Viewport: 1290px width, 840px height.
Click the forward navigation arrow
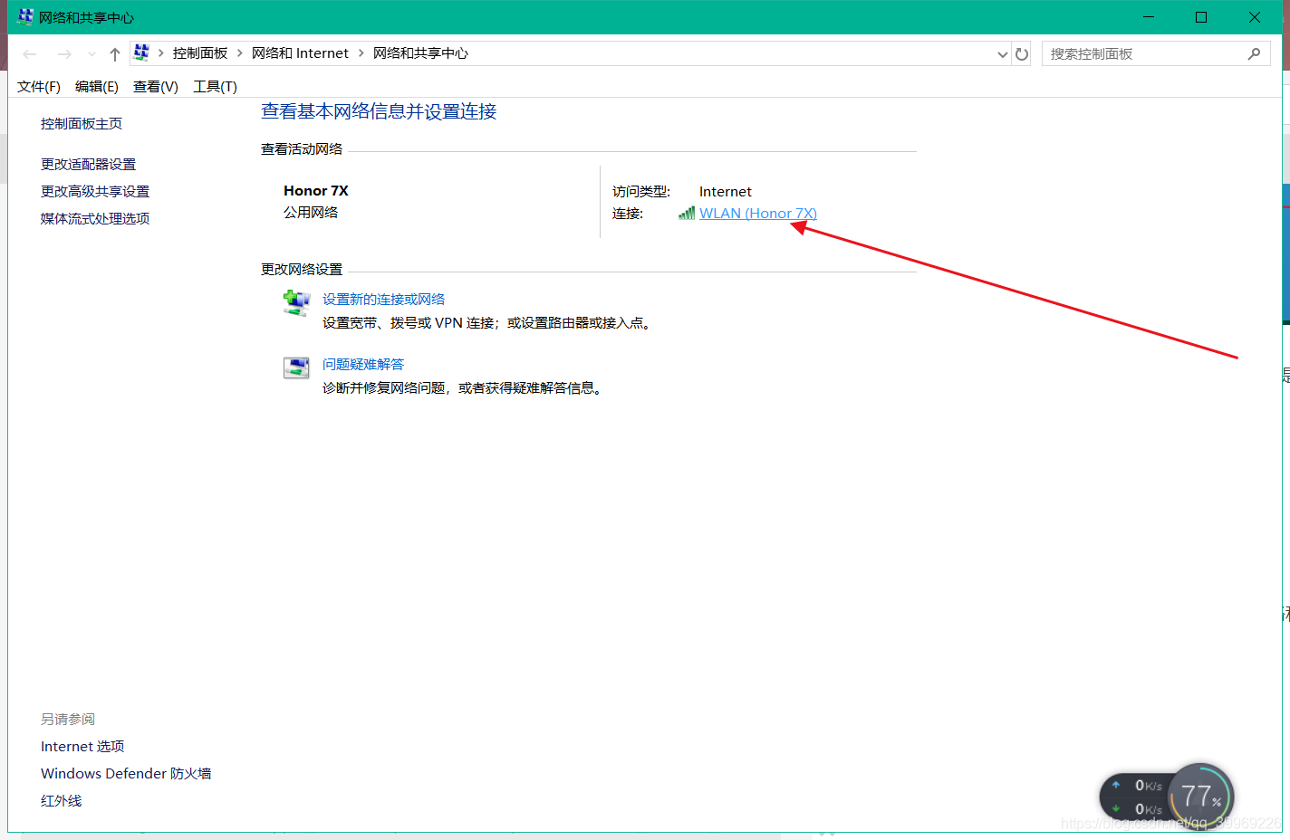click(64, 54)
